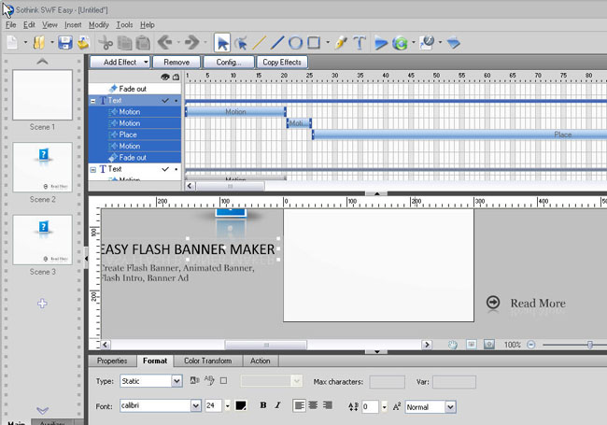Select the Rectangle shape tool
This screenshot has width=607, height=425.
(x=314, y=42)
